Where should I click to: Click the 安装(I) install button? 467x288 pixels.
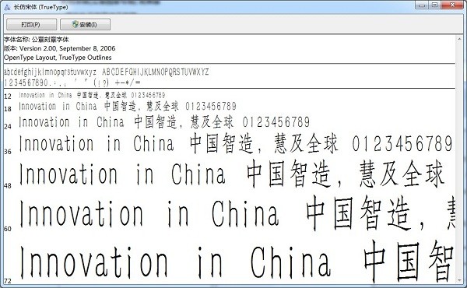(85, 24)
